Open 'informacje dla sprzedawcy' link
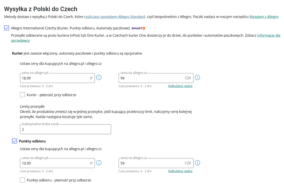The image size is (284, 187). [x=268, y=35]
